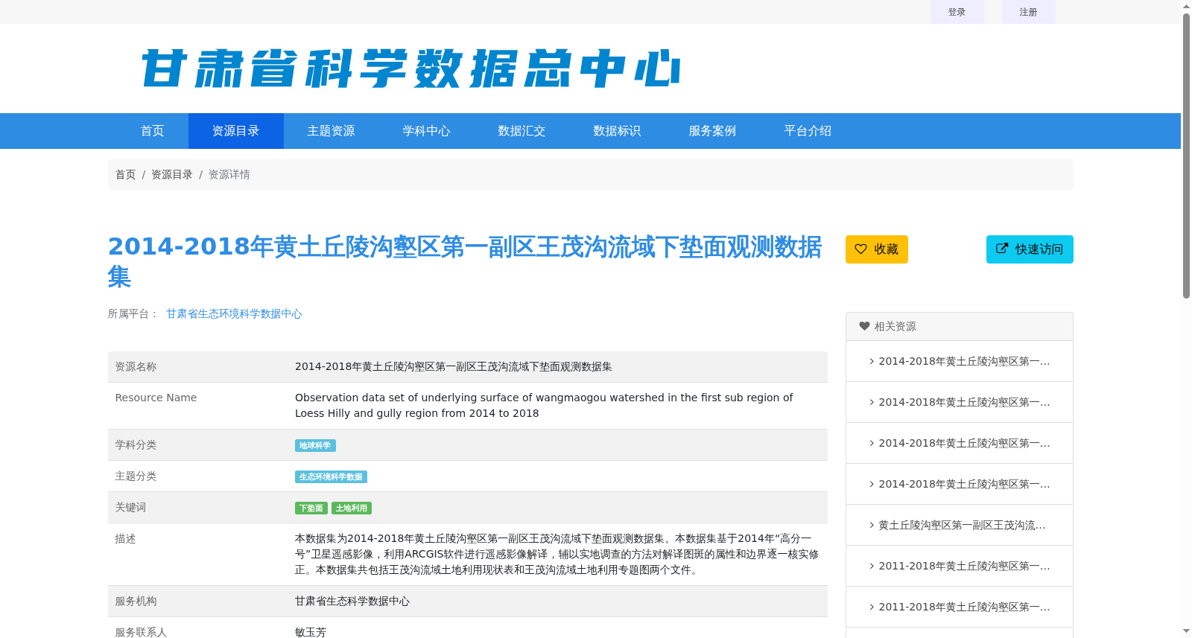This screenshot has height=638, width=1192.
Task: Click the 描述 row label
Action: pos(126,539)
